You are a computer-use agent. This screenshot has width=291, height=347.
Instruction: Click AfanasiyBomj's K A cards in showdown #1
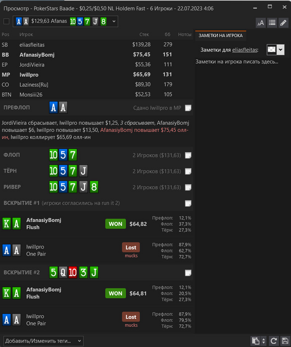[x=11, y=224]
